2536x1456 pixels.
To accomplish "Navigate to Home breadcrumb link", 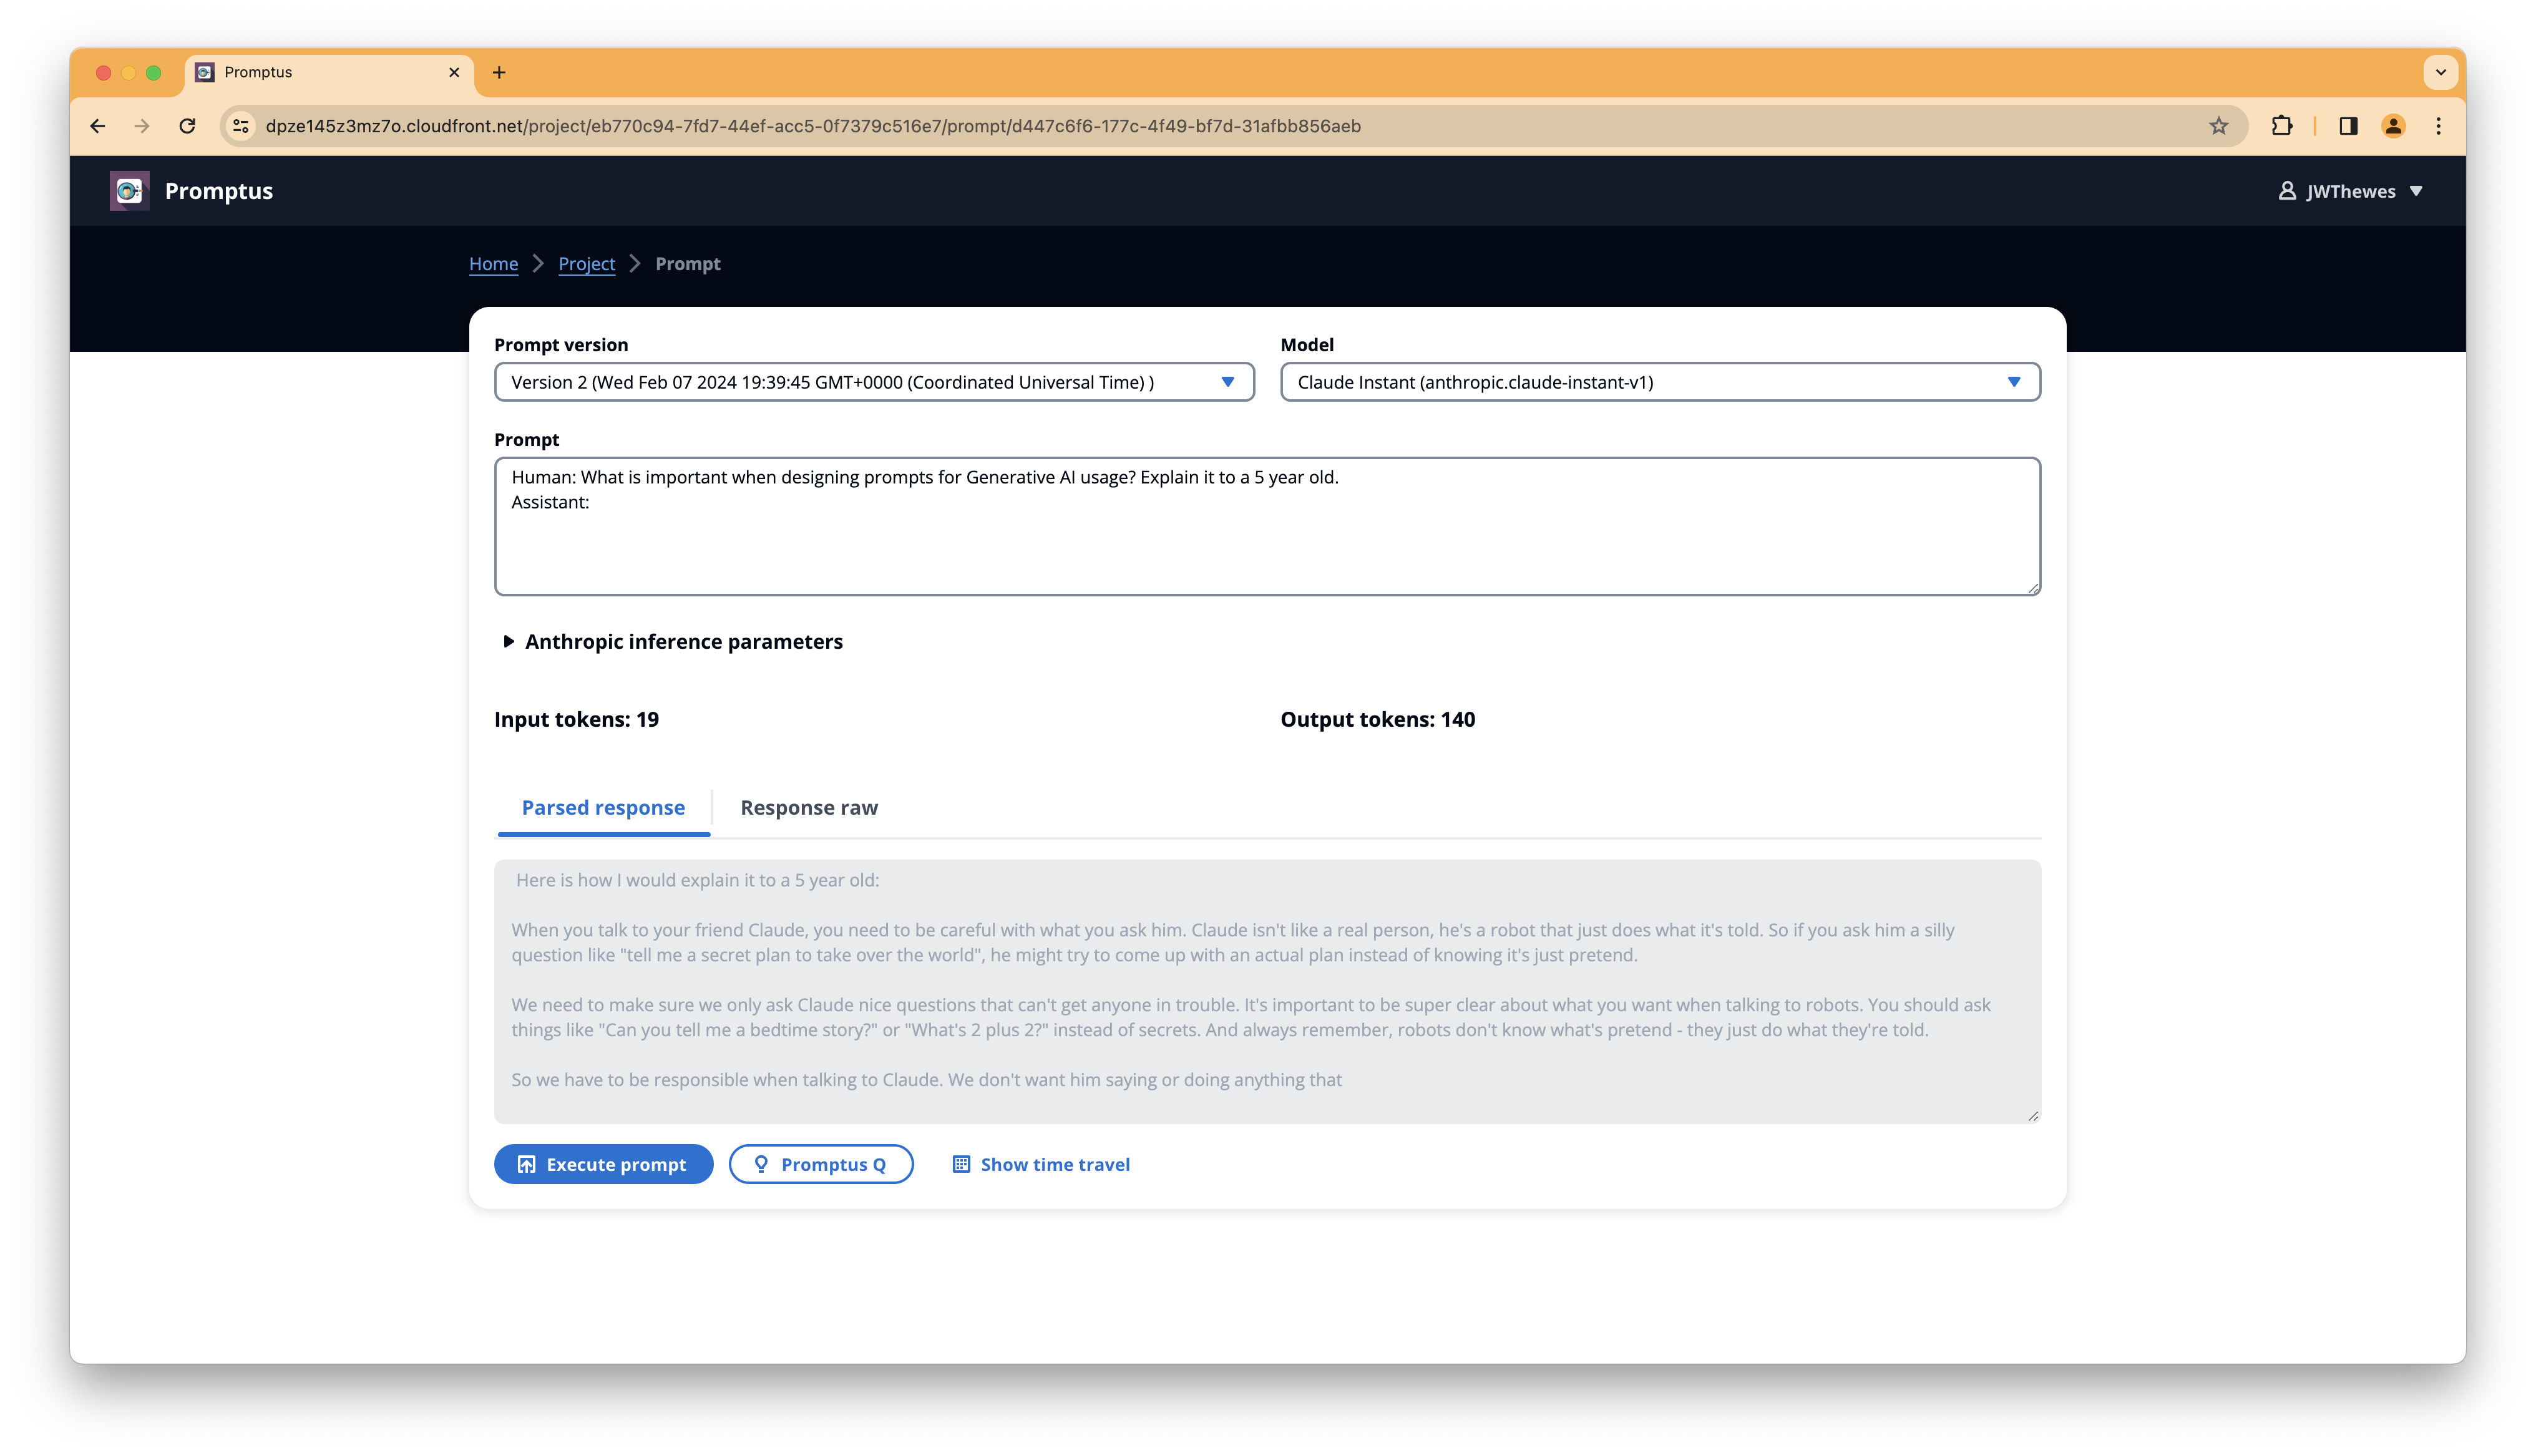I will pos(493,263).
